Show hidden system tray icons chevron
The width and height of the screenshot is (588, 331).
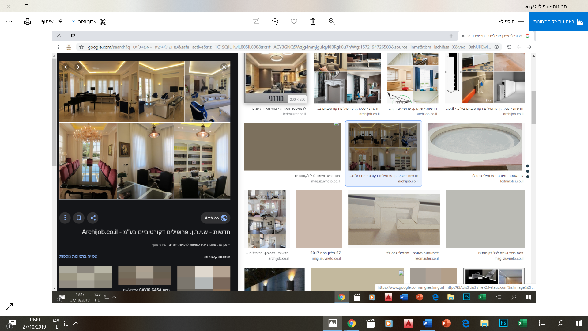[76, 323]
